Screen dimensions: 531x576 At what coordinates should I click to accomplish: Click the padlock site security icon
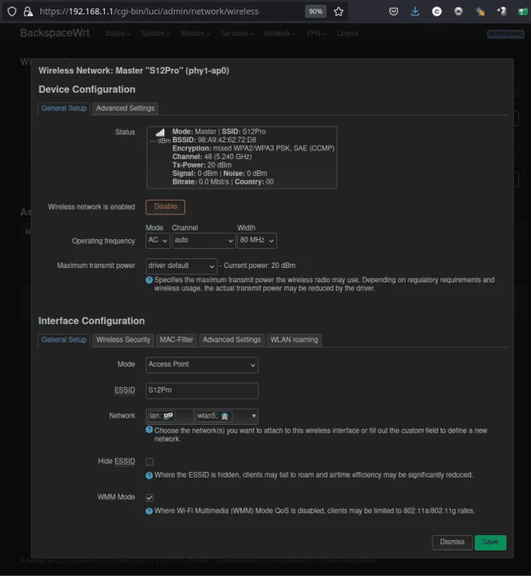point(28,11)
